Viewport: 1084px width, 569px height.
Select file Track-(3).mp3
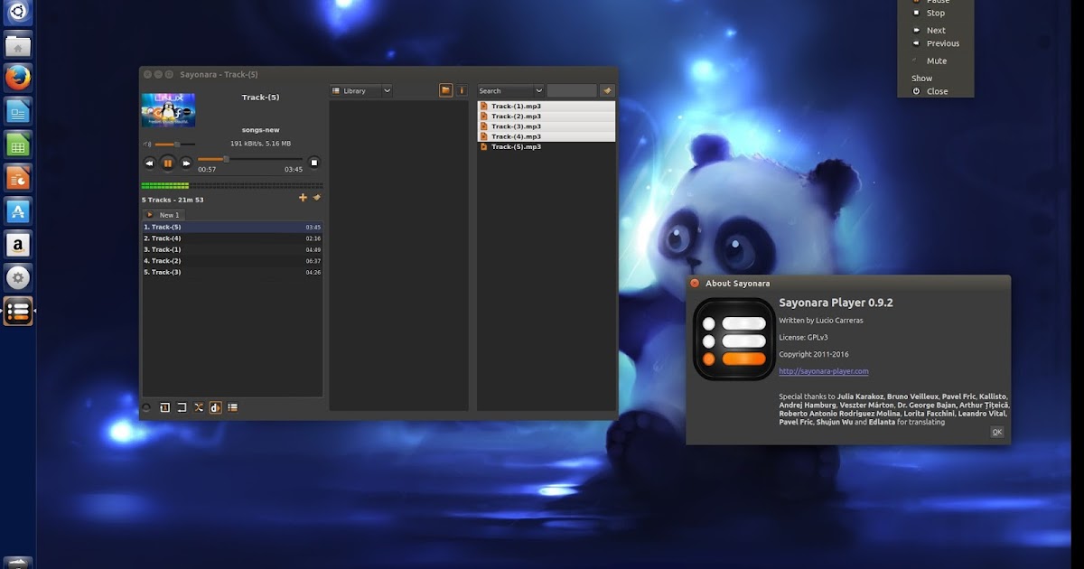547,126
